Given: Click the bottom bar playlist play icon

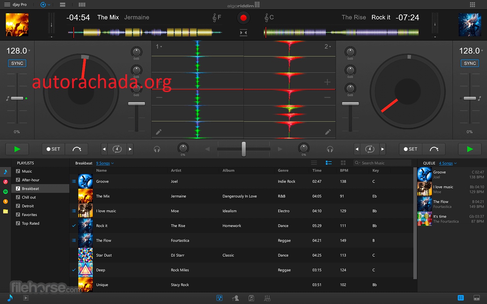Looking at the screenshot, I should pos(26,298).
